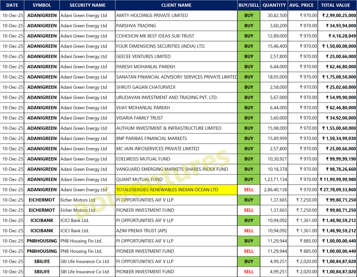Select the BUY/SELL column header
357x277 pixels.
pyautogui.click(x=249, y=5)
